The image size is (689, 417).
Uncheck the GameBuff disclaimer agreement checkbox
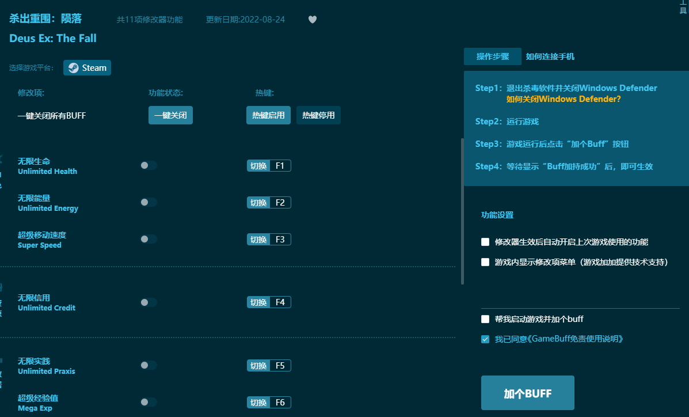click(x=485, y=339)
